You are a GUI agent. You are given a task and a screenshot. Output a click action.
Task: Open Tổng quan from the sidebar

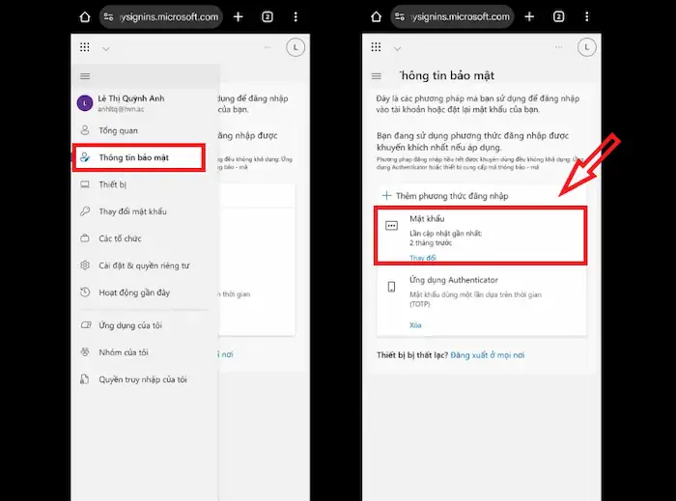(x=118, y=130)
